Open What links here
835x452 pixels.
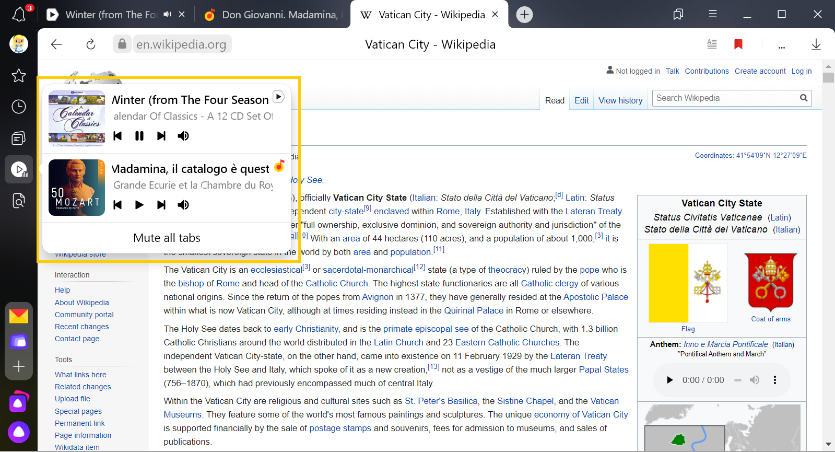click(x=80, y=375)
